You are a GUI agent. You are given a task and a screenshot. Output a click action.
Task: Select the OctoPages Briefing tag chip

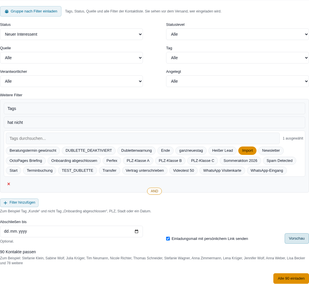pos(26,161)
